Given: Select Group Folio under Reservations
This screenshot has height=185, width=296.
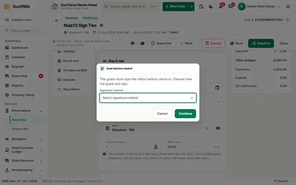Looking at the screenshot, I should (20, 129).
